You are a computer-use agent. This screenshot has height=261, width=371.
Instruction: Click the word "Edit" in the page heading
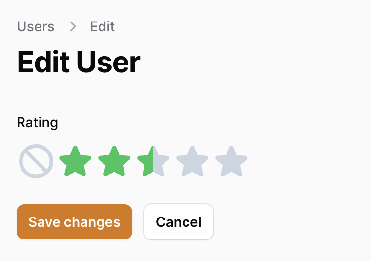tap(43, 63)
